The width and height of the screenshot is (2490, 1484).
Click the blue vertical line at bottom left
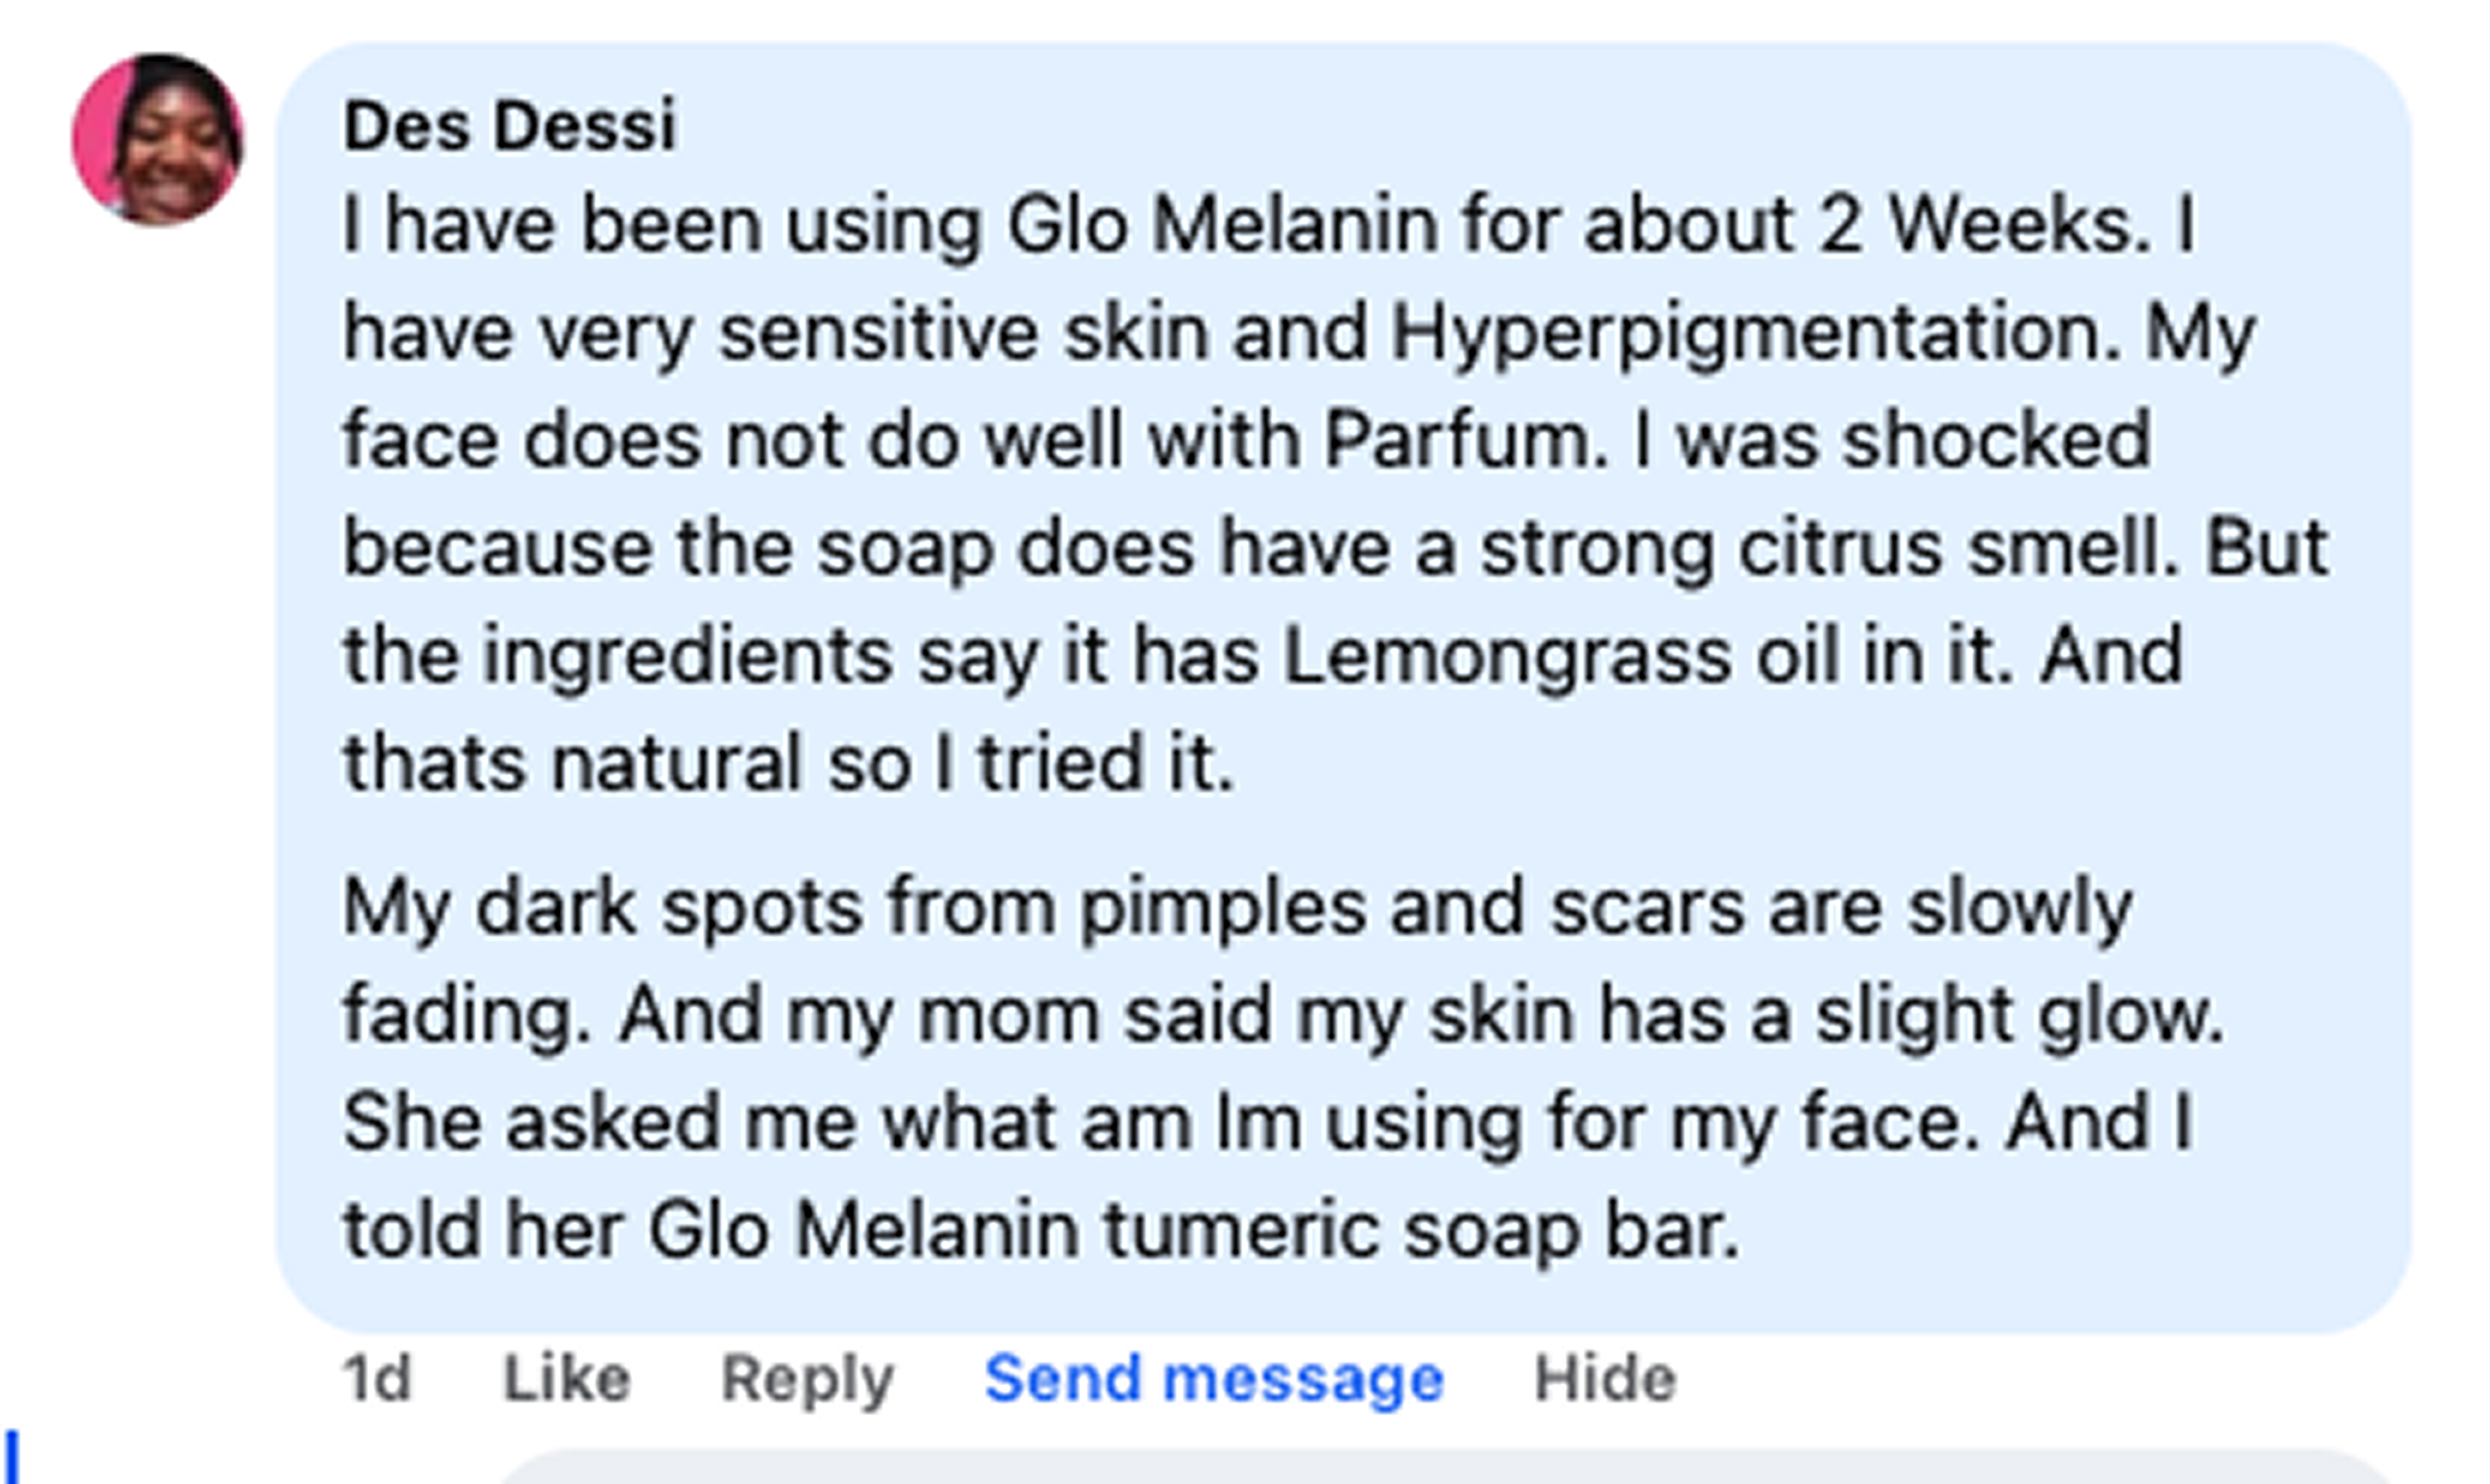click(x=12, y=1457)
